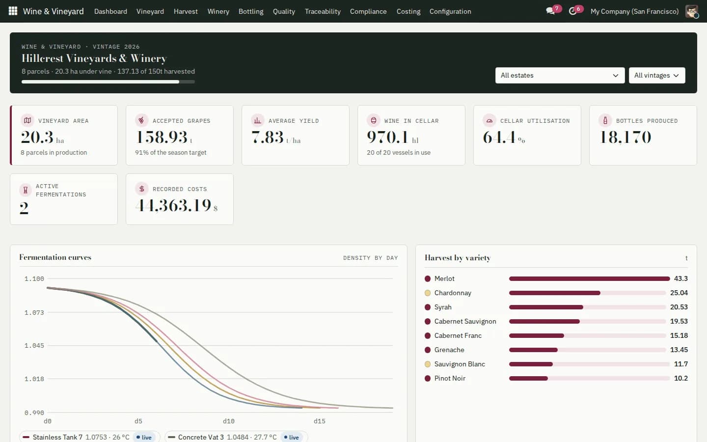Click the Vineyard Area map icon
707x442 pixels.
tap(27, 120)
